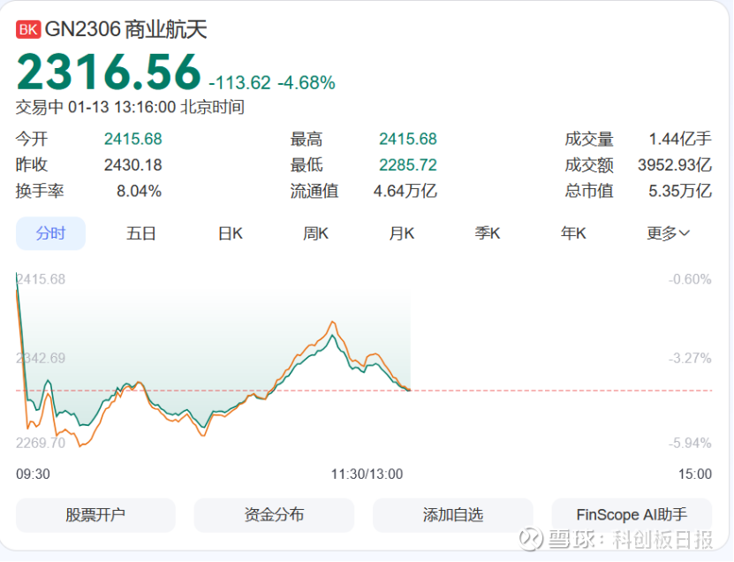This screenshot has width=734, height=562.
Task: Open the 月K chart view
Action: [402, 233]
